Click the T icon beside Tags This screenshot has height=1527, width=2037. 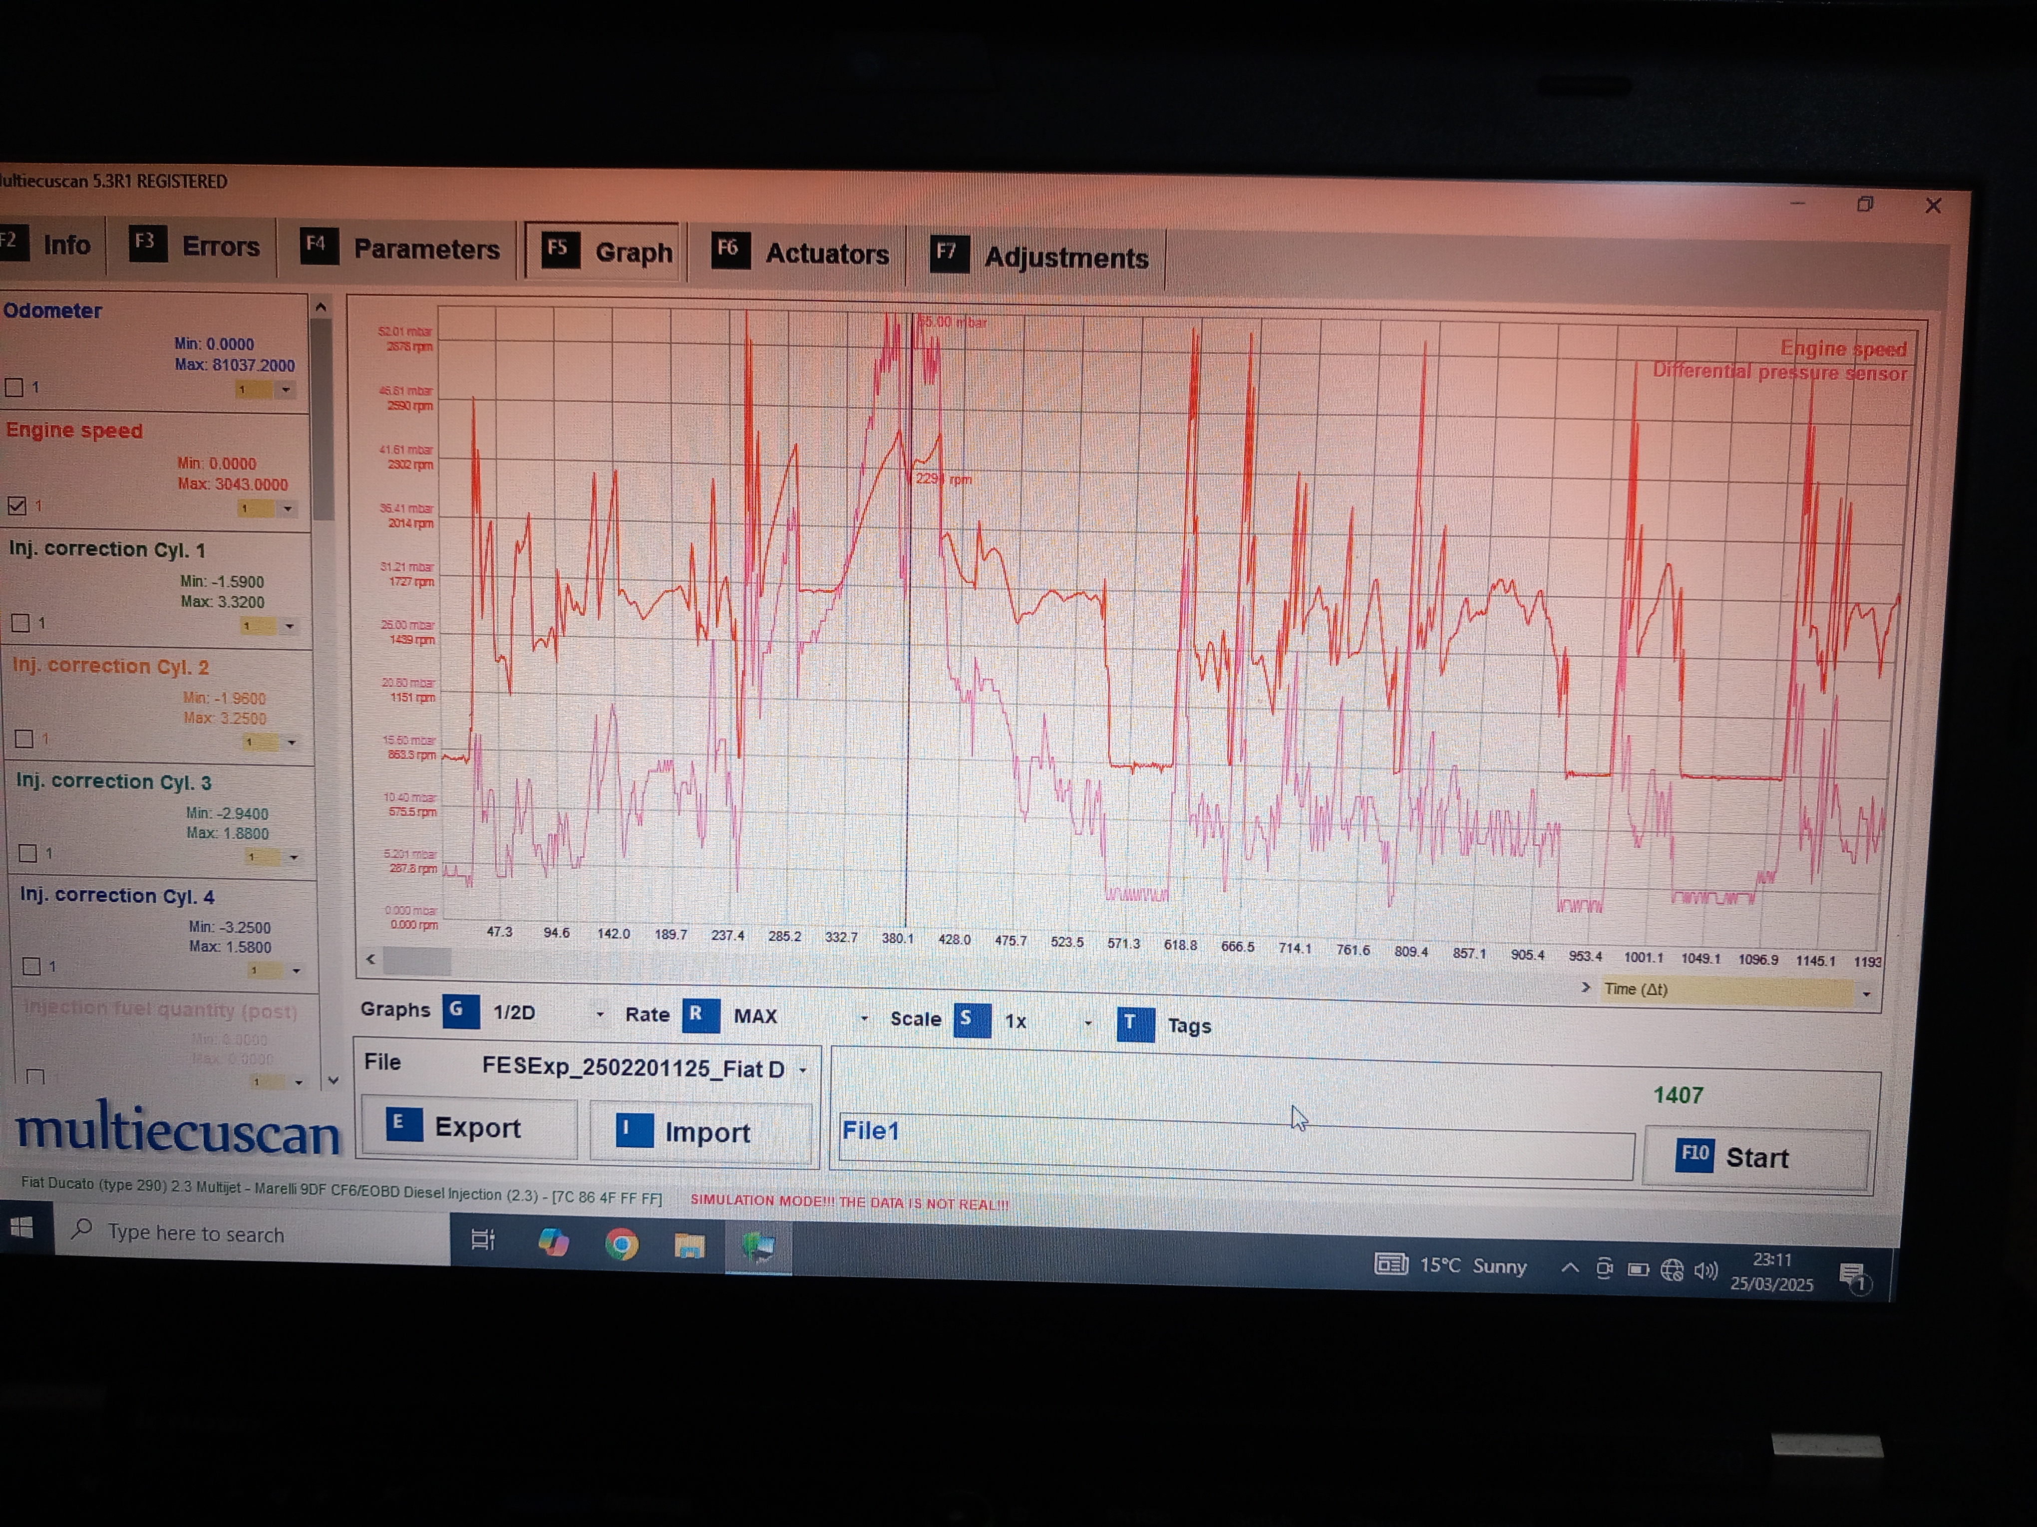pos(1134,1023)
